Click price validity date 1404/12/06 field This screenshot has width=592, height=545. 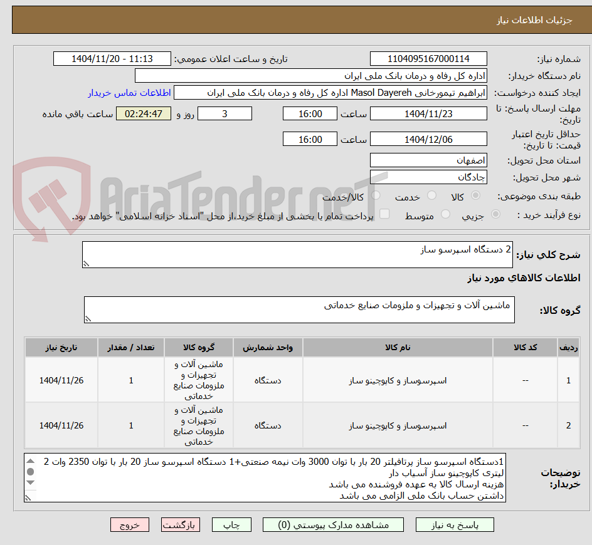click(x=428, y=139)
